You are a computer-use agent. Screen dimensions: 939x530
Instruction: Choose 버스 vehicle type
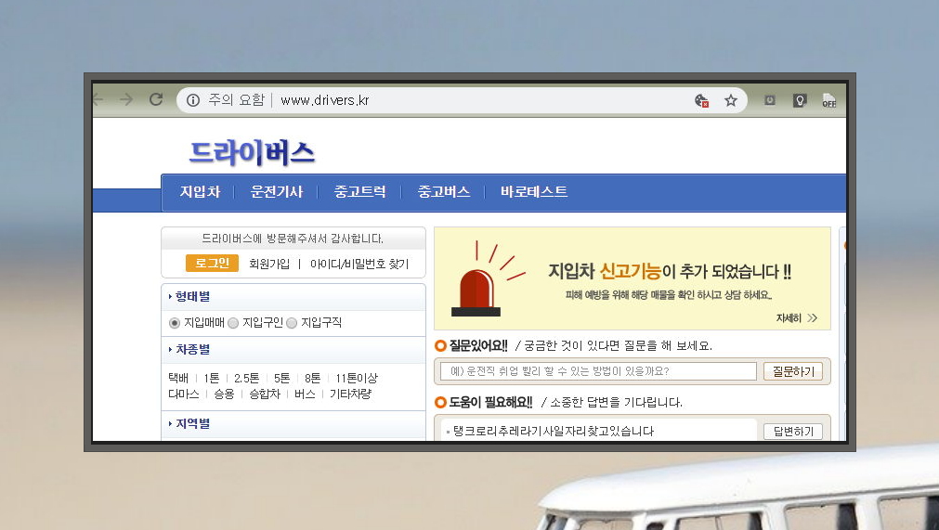305,394
